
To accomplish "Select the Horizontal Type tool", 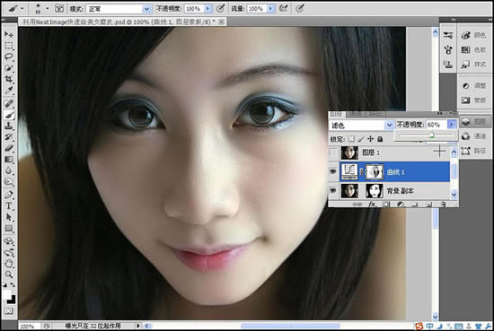I will pyautogui.click(x=9, y=206).
